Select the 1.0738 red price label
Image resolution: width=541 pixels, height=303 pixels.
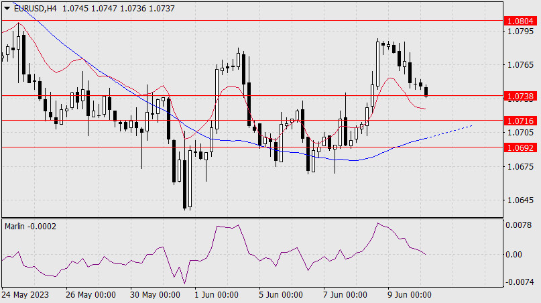click(520, 96)
